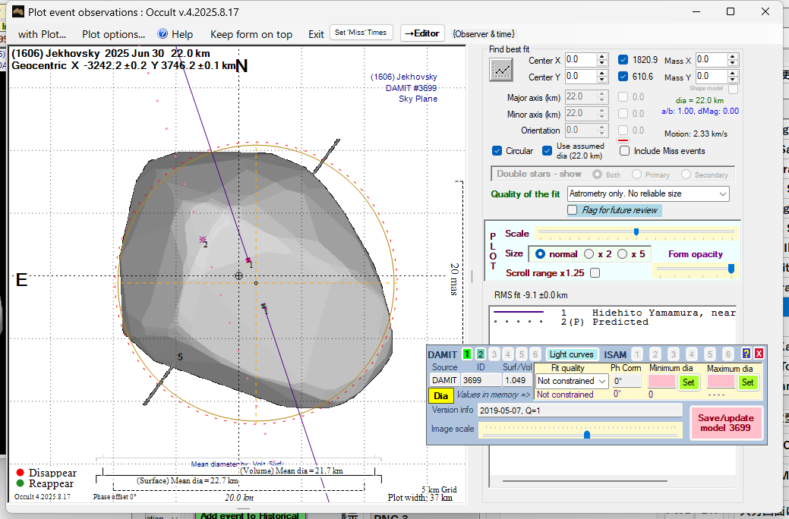The image size is (789, 519).
Task: Click the yellow Dia button
Action: pos(440,395)
